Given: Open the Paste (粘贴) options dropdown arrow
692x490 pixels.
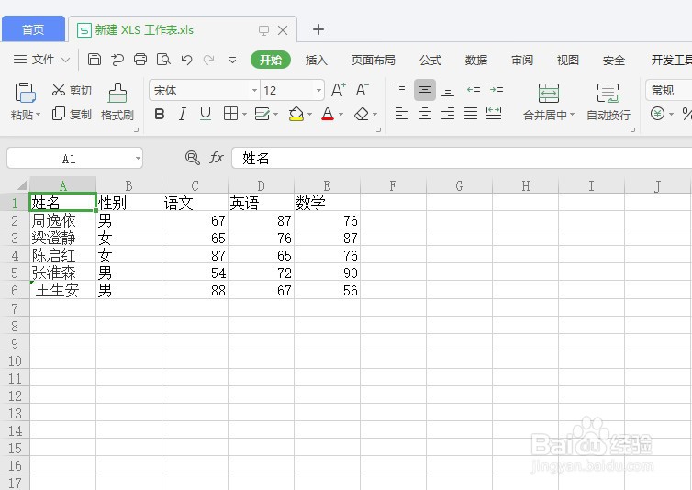Looking at the screenshot, I should click(39, 115).
